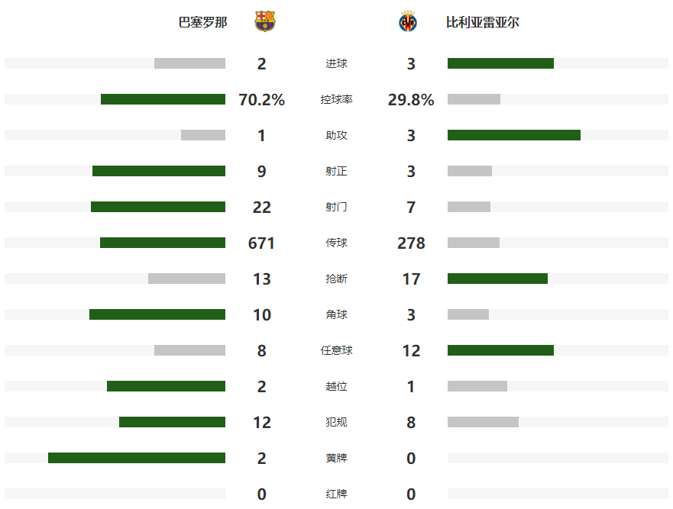
Task: Click Barcelona's green 越位 bar
Action: point(166,386)
